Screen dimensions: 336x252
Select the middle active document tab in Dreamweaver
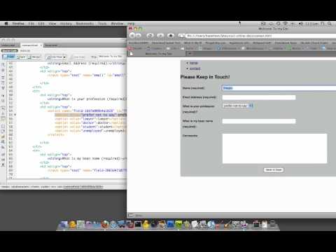pos(30,45)
